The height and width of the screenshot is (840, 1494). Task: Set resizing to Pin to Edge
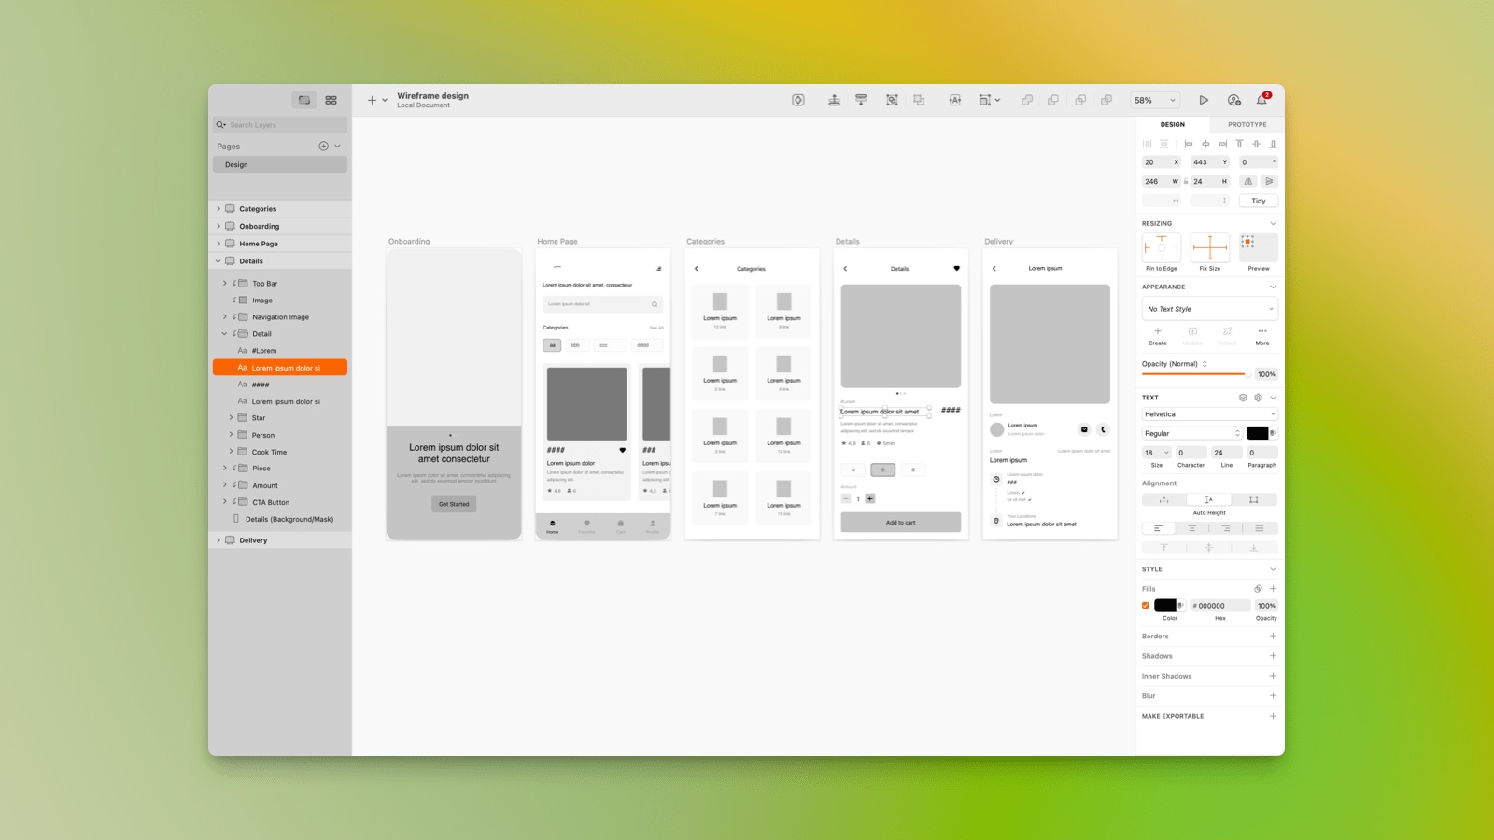(1160, 247)
